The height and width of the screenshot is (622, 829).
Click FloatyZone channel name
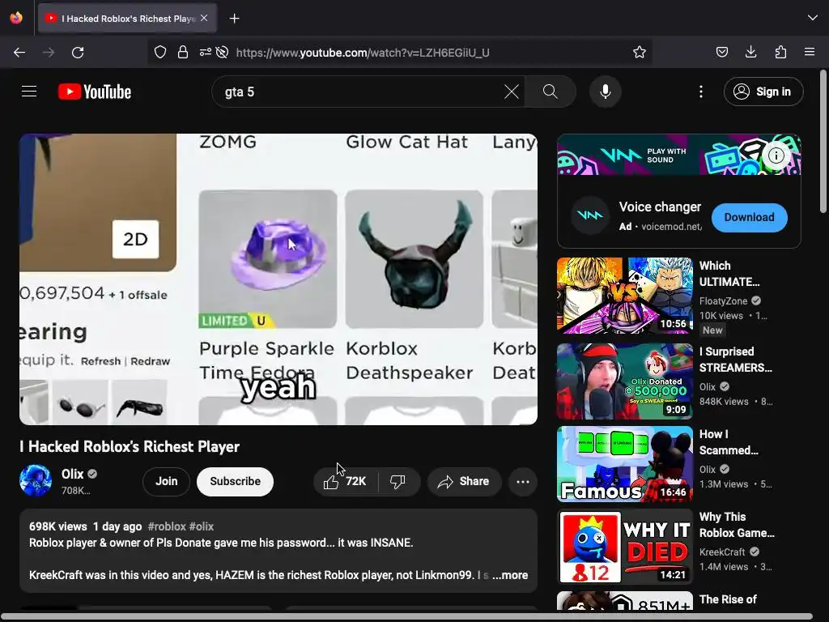(x=723, y=301)
